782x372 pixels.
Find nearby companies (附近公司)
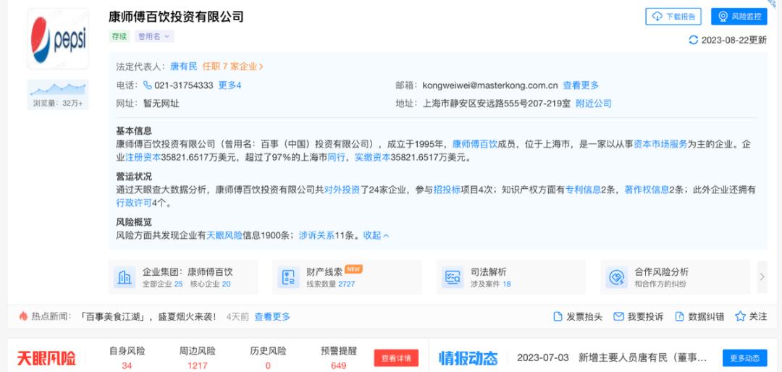[594, 103]
